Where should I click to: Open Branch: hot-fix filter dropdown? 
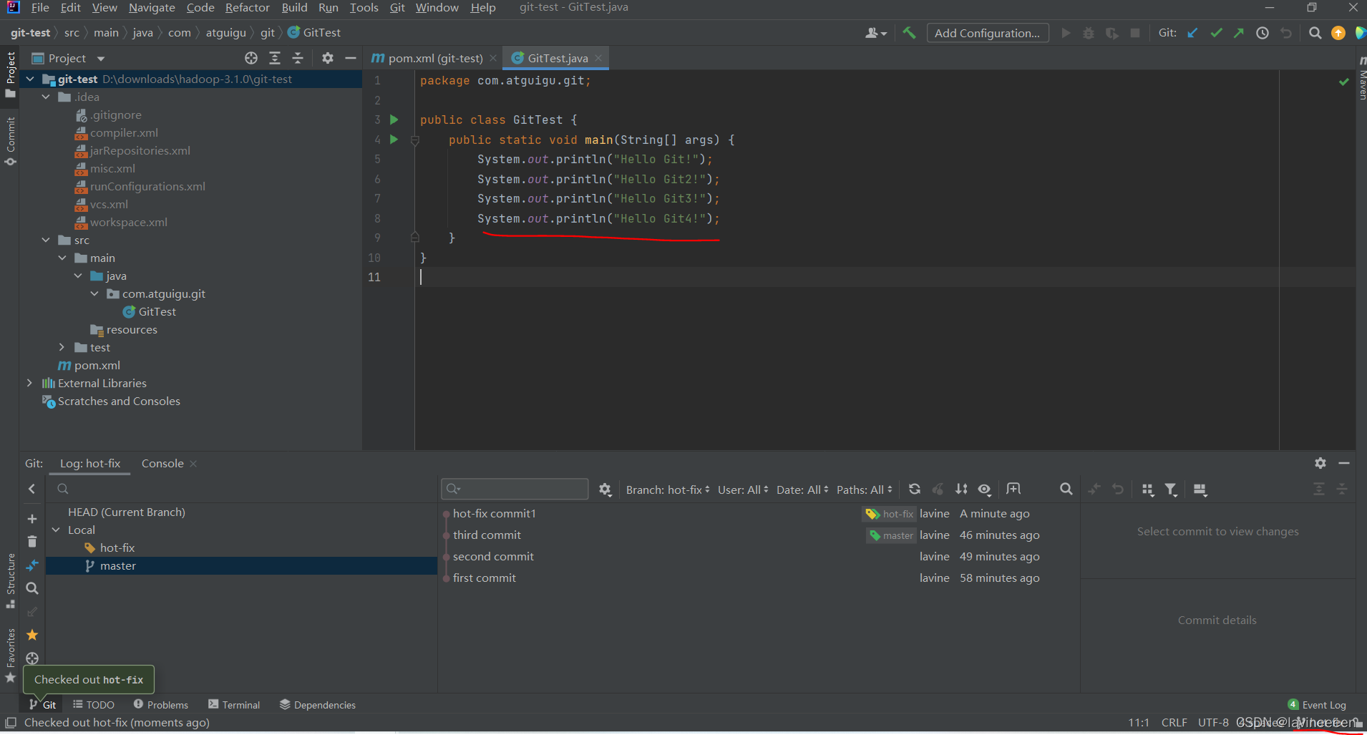[x=668, y=490]
